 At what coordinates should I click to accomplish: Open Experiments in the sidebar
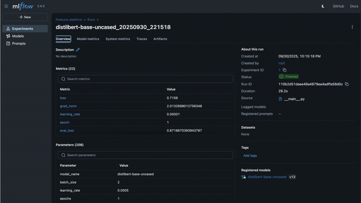[25, 29]
